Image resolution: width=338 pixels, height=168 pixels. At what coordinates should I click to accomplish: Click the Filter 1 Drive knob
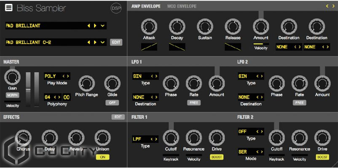pyautogui.click(x=217, y=138)
